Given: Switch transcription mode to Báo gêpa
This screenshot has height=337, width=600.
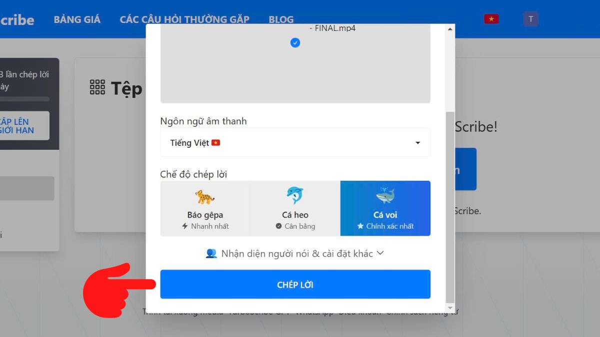Looking at the screenshot, I should (205, 208).
